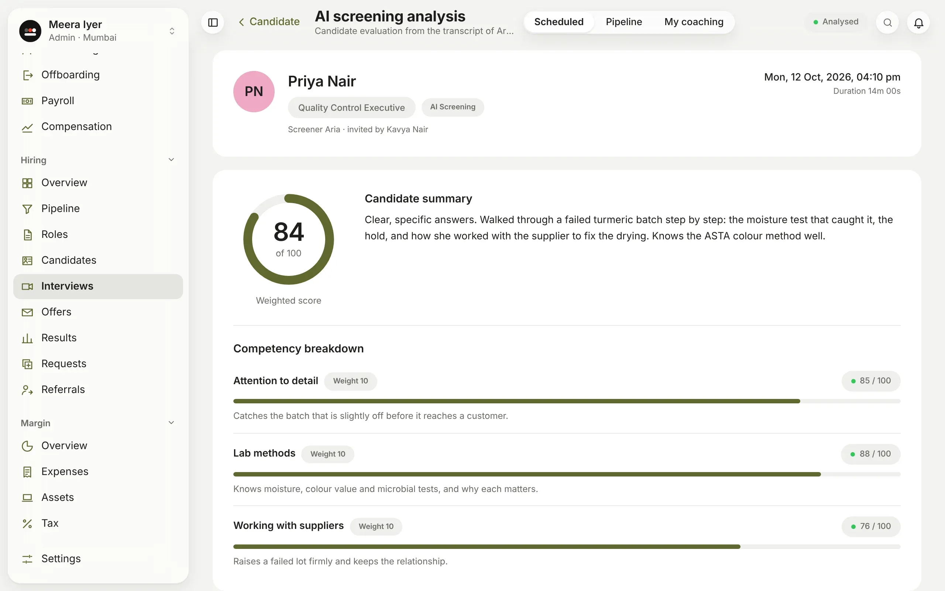Switch to the My coaching tab
The image size is (945, 591).
[x=694, y=22]
